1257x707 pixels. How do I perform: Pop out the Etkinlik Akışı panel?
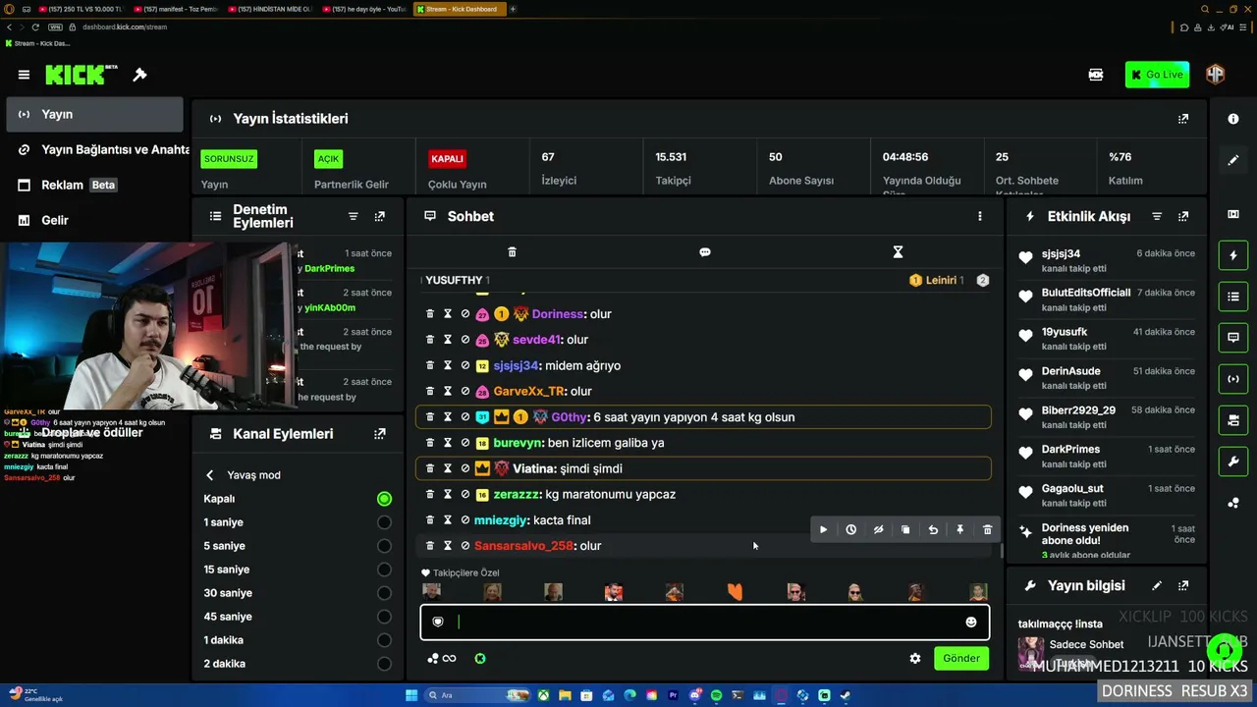point(1183,216)
